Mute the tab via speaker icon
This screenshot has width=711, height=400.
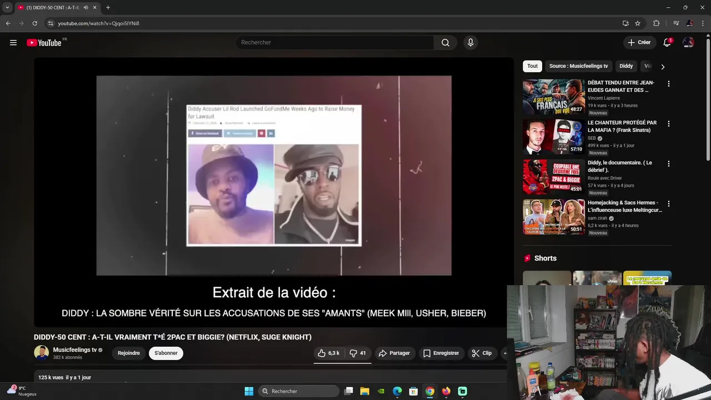[x=86, y=7]
